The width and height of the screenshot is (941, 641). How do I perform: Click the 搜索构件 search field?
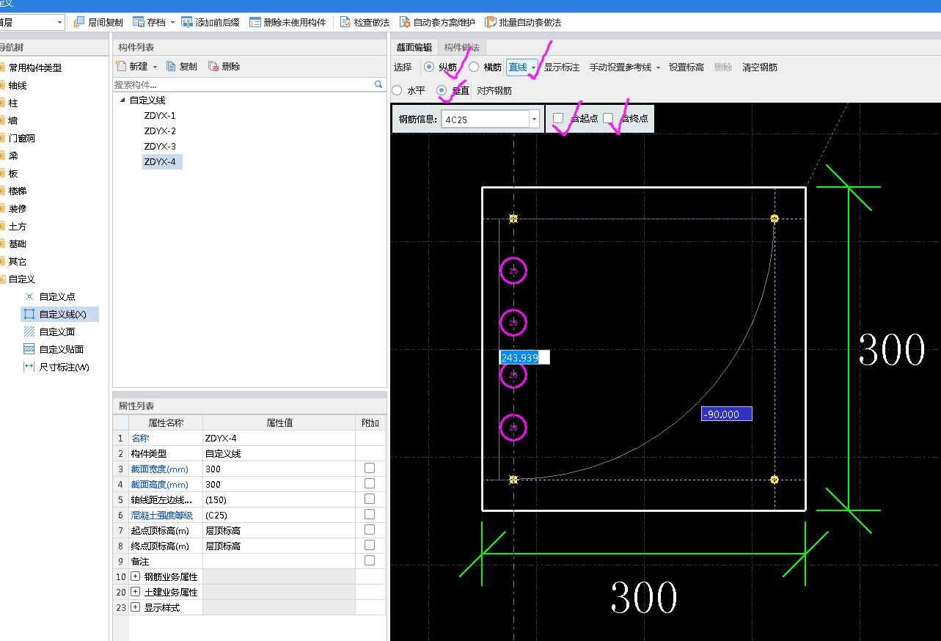(x=243, y=84)
